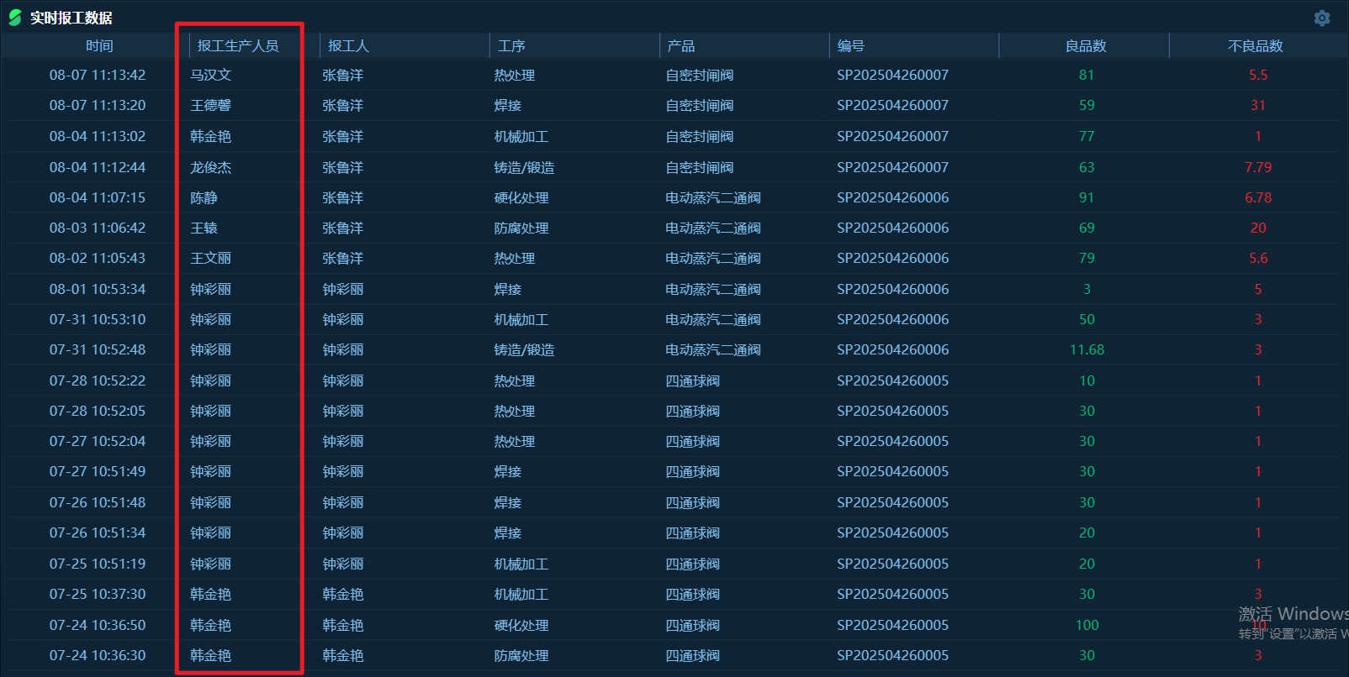Screen dimensions: 1349x677
Task: Sort by the 时间 column header
Action: click(x=99, y=46)
